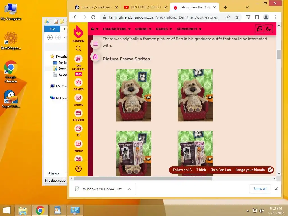Open volume icon in system tray
The image size is (288, 216).
click(261, 210)
